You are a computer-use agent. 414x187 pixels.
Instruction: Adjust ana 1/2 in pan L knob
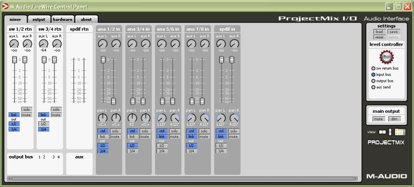pyautogui.click(x=102, y=118)
